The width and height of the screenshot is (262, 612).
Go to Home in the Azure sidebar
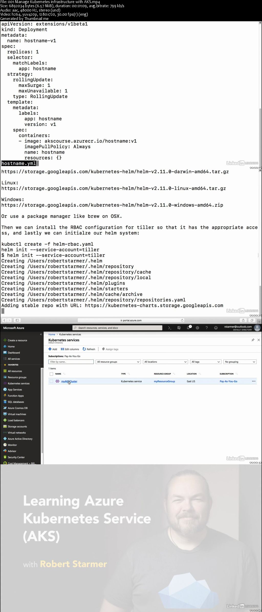tap(11, 346)
